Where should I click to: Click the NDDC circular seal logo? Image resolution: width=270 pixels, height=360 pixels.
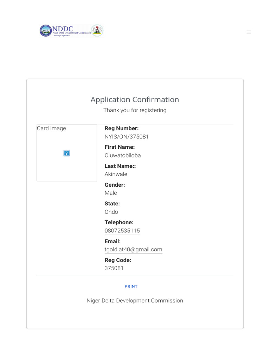[45, 31]
